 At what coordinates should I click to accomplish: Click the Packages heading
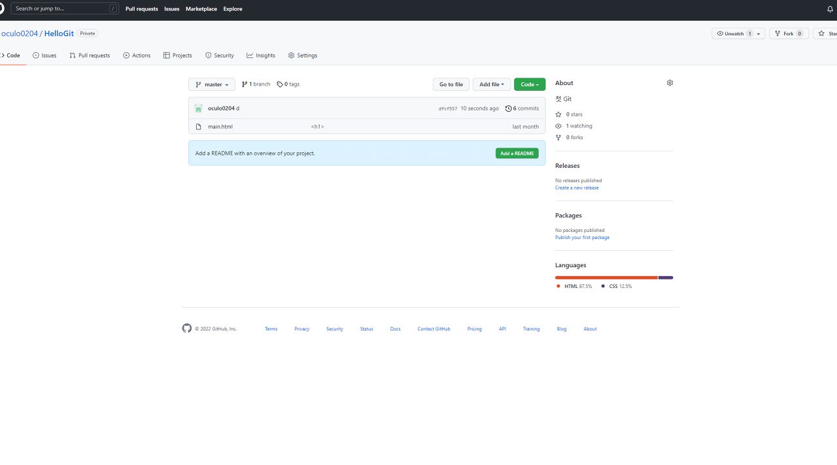(x=568, y=216)
